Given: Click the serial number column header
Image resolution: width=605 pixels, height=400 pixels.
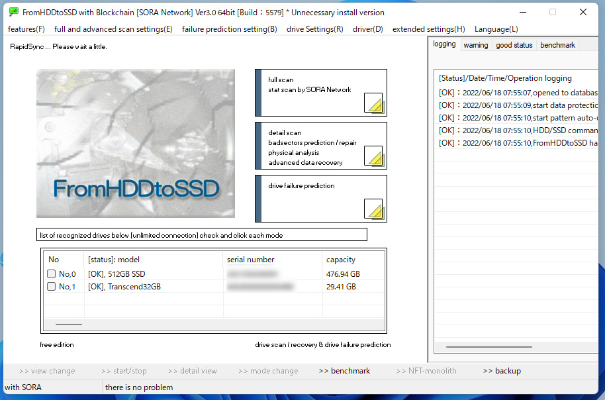Looking at the screenshot, I should (x=273, y=260).
